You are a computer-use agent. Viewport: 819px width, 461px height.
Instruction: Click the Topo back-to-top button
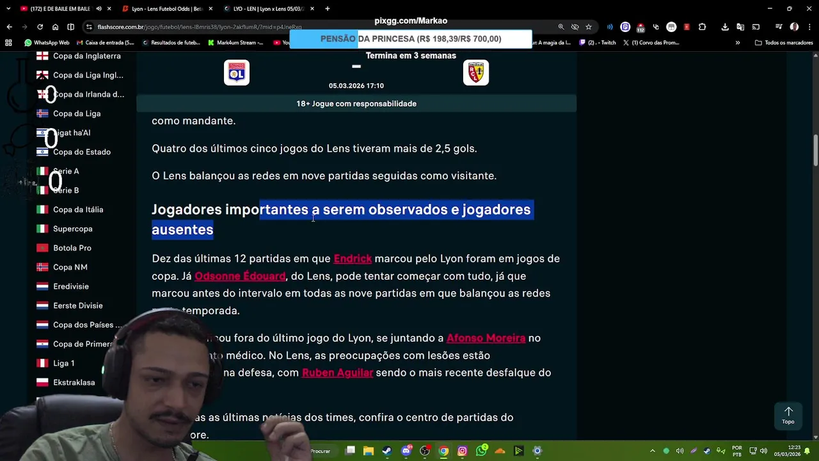coord(788,416)
